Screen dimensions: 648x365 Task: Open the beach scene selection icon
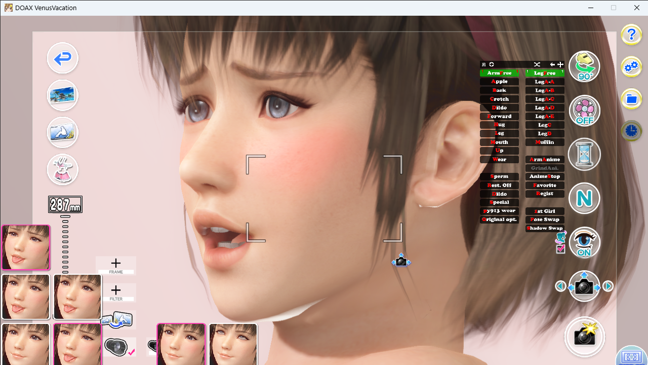tap(63, 95)
